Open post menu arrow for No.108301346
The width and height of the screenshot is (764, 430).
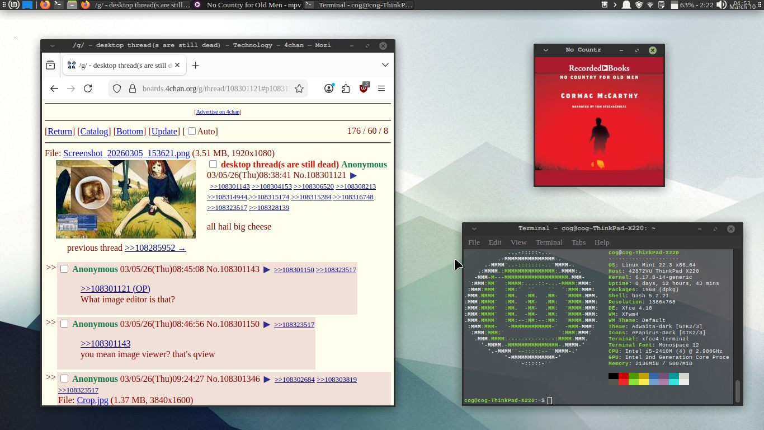tap(267, 379)
